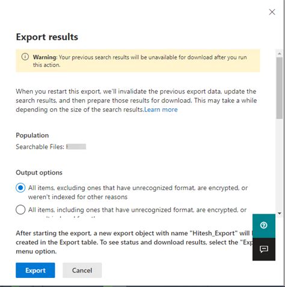Click the info icon in warning banner
This screenshot has width=285, height=287.
point(25,57)
